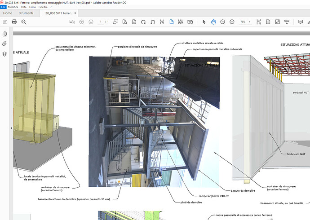Open the Modifica menu
The width and height of the screenshot is (310, 220).
[x=13, y=7]
